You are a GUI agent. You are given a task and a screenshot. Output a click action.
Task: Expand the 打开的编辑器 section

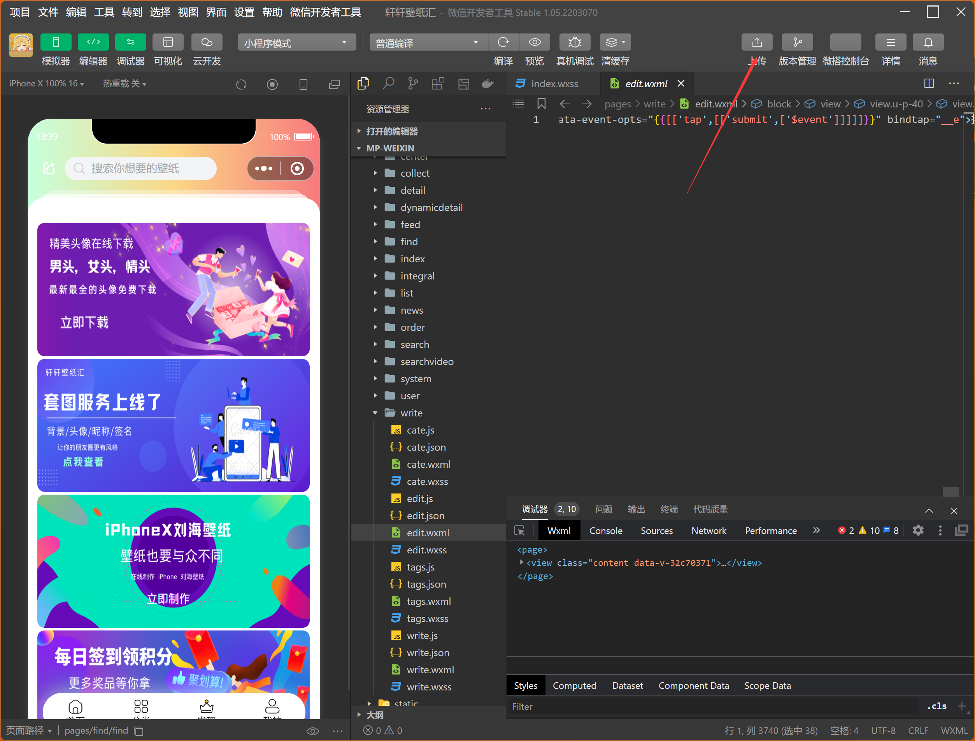coord(429,132)
